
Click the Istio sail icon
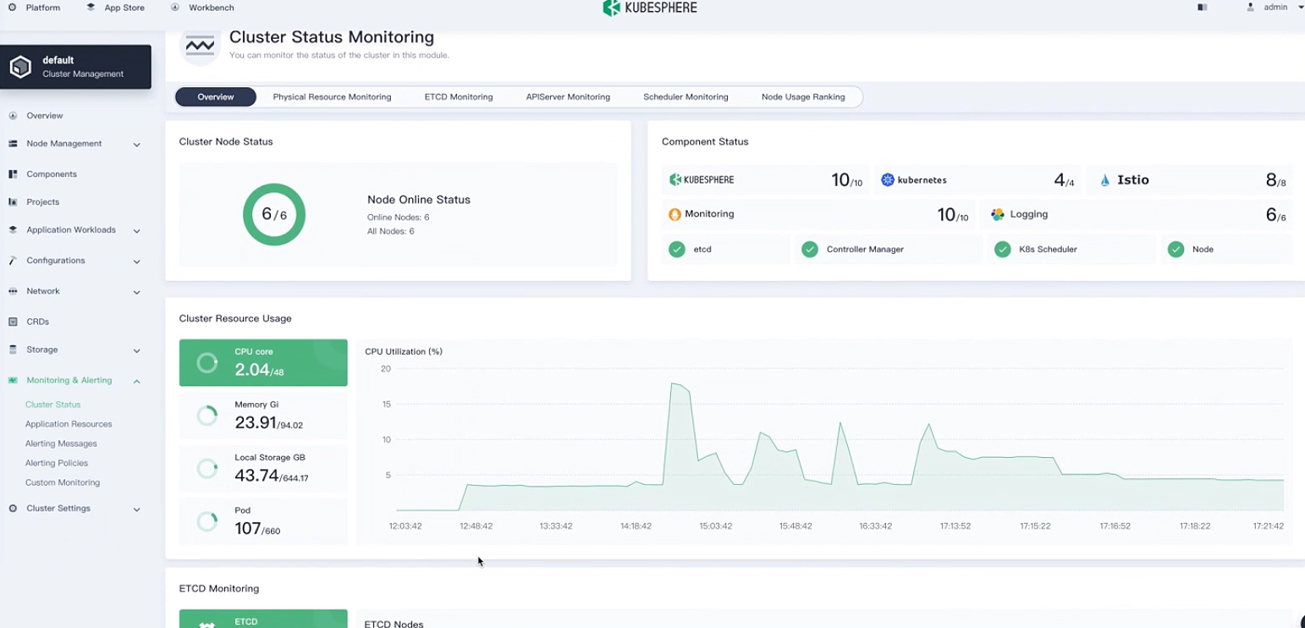[1104, 180]
